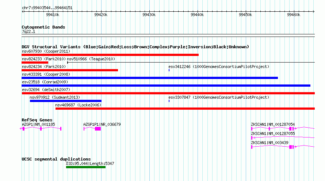Click the esv3307847 (1000GenomesConsortiumPilotProject) label
Viewport: 325px width, 181px height.
219,97
